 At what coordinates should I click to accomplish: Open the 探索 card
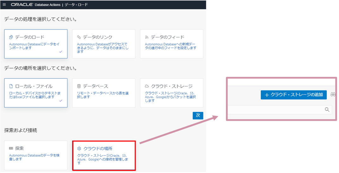36,155
